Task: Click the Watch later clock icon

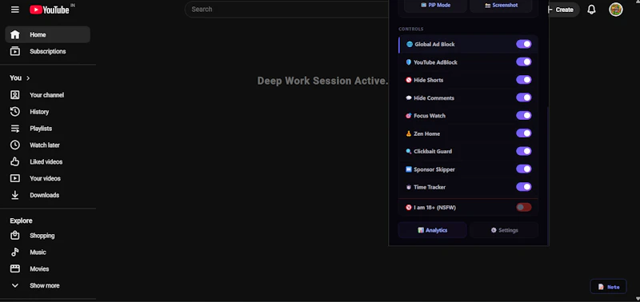Action: (15, 145)
